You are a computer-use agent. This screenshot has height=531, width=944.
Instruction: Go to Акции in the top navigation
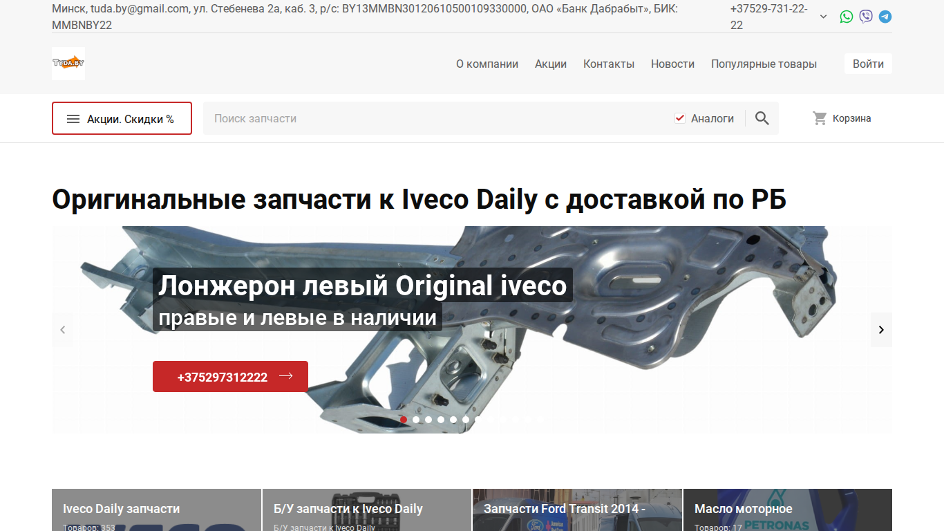pyautogui.click(x=551, y=64)
